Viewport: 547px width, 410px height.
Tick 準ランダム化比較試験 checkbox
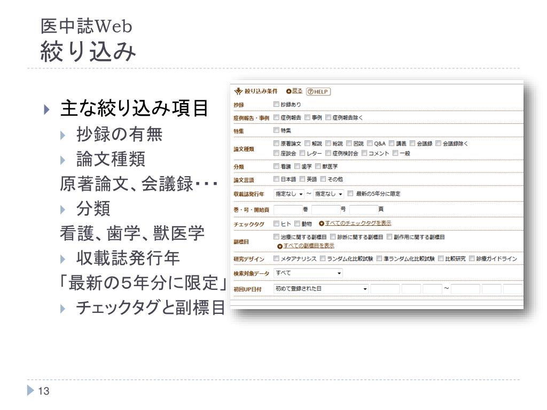[379, 258]
